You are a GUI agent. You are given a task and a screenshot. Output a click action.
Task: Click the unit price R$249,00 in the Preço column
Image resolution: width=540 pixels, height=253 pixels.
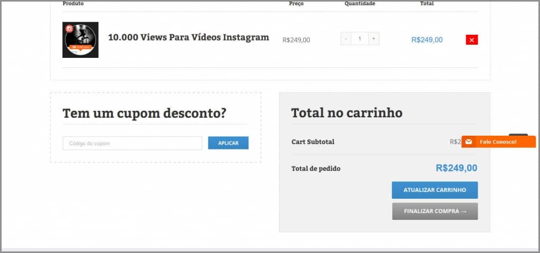point(296,40)
